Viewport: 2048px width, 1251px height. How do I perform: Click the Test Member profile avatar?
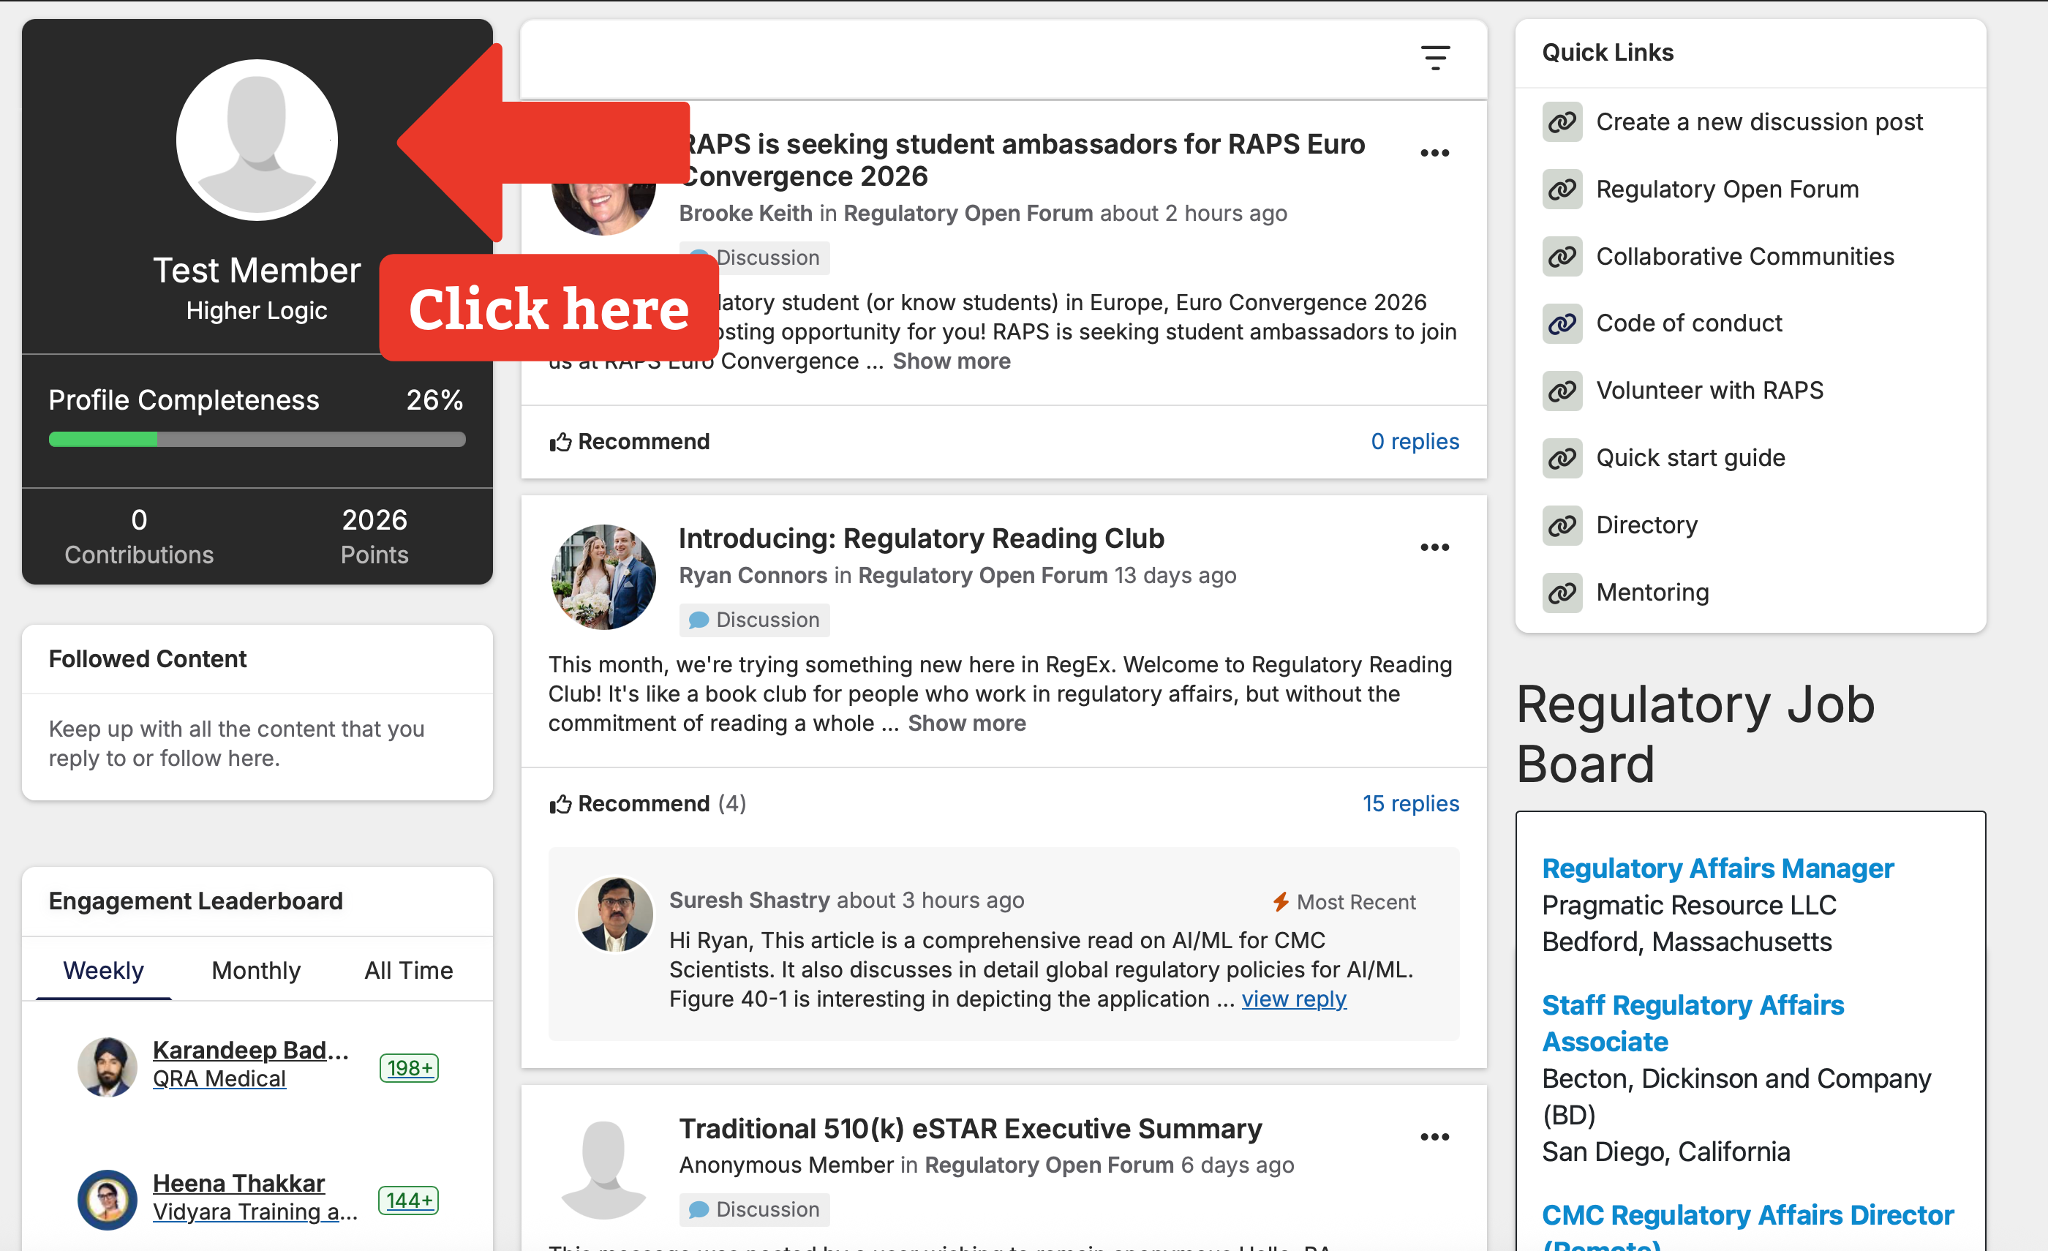pyautogui.click(x=257, y=140)
